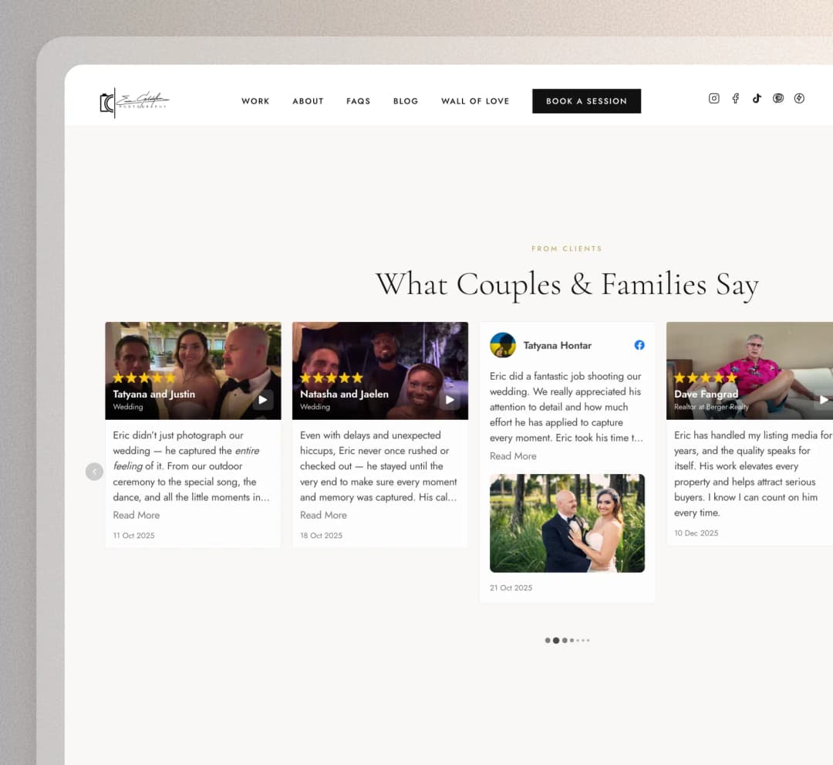The width and height of the screenshot is (833, 765).
Task: Open the Pinterest profile icon
Action: pos(777,98)
